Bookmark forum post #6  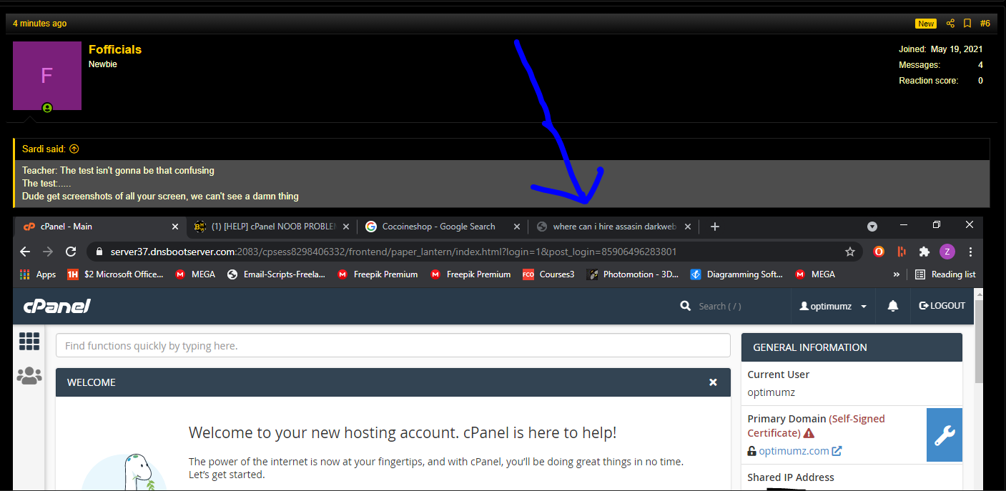tap(967, 24)
